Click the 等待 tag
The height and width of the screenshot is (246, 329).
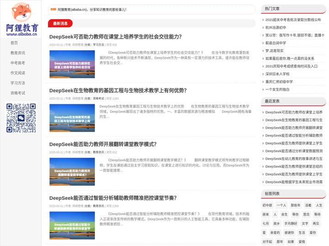click(317, 215)
